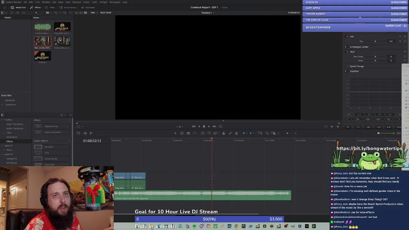Click the play reverse button
Viewport: 409px width, 230px height.
pos(199,126)
